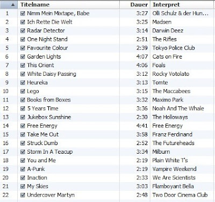Click the Heureka track title
215x202 pixels.
coord(37,83)
